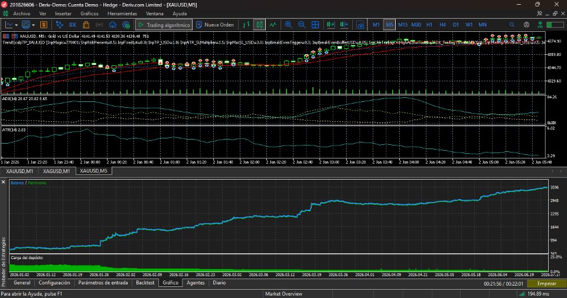Image resolution: width=567 pixels, height=298 pixels.
Task: Select the M30 timeframe
Action: [416, 25]
